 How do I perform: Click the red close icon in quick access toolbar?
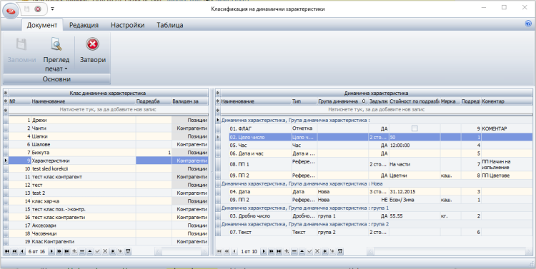point(38,9)
